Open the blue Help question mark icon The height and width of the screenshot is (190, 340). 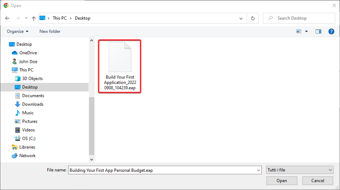pos(331,31)
